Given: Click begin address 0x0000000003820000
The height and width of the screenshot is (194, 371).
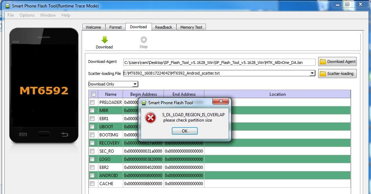Looking at the screenshot, I should tap(143, 159).
